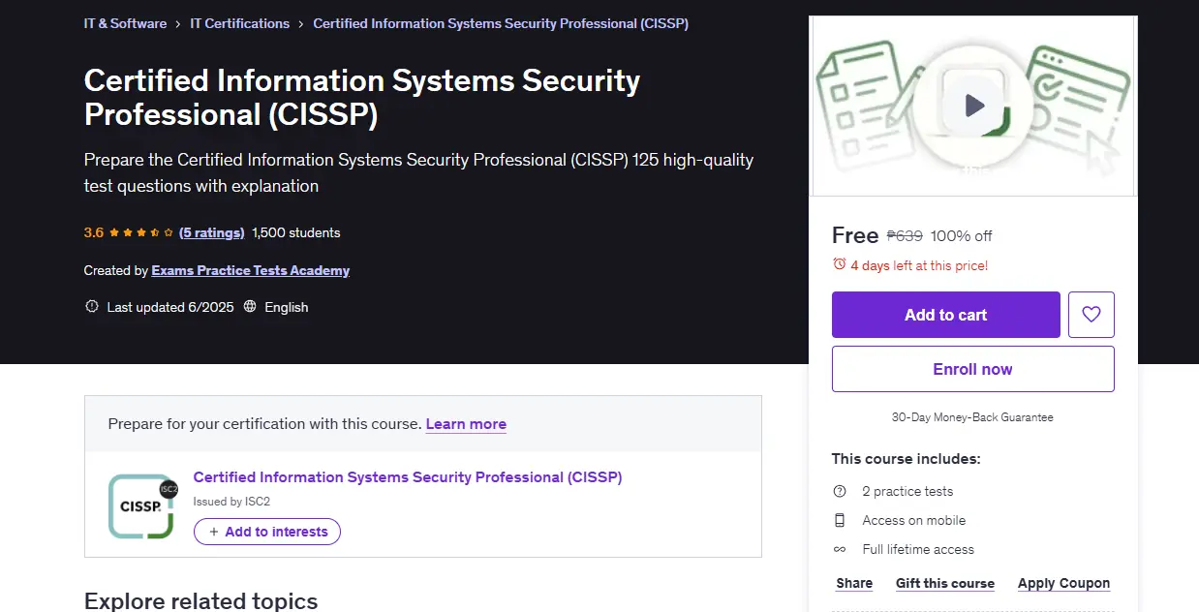Click Gift this course
Image resolution: width=1199 pixels, height=612 pixels.
945,583
